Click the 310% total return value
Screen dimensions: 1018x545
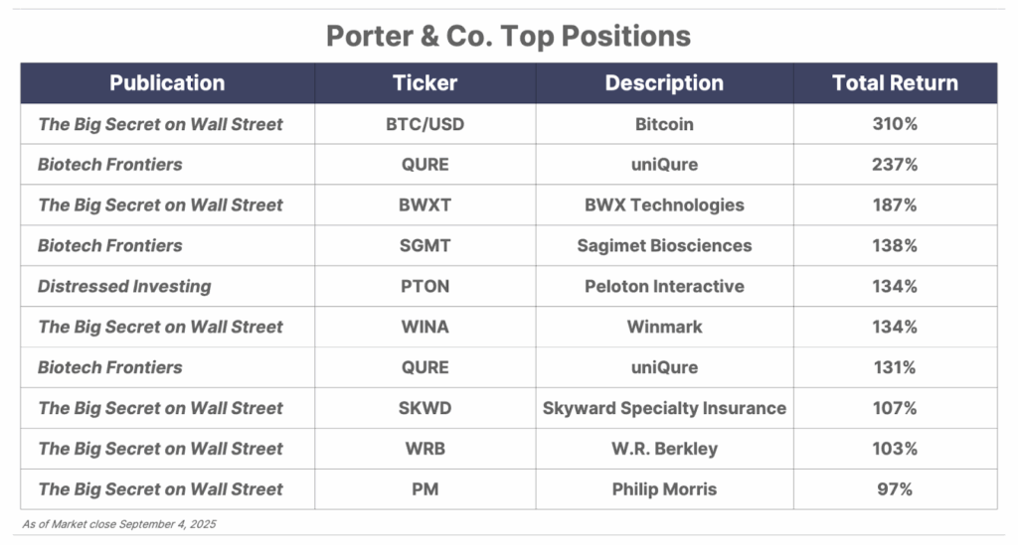[x=895, y=124]
